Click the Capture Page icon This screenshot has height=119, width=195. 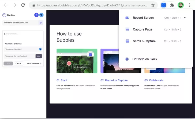[x=127, y=29]
